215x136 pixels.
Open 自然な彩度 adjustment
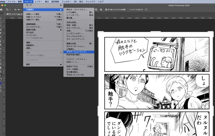[x=79, y=22]
